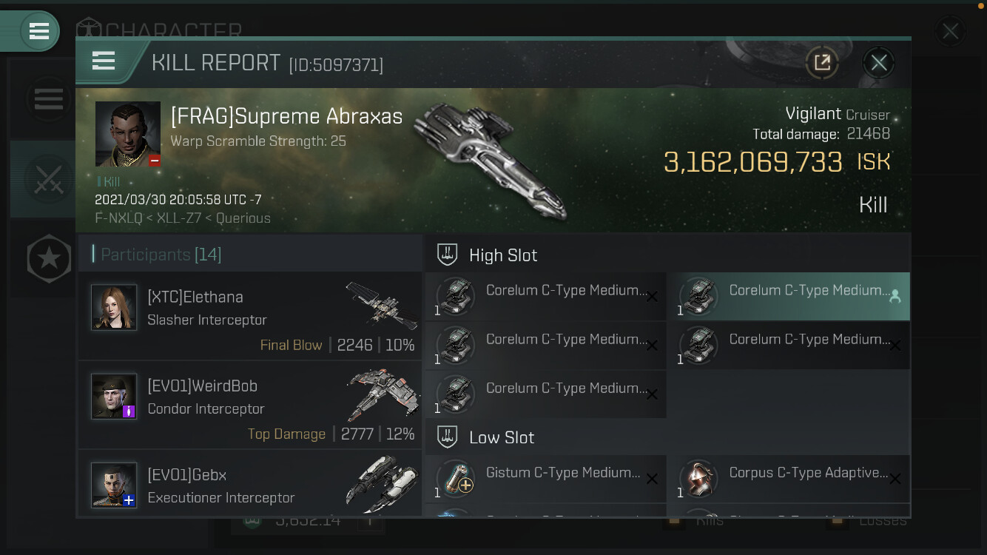Open Elethana's pilot portrait
This screenshot has height=555, width=987.
tap(114, 307)
